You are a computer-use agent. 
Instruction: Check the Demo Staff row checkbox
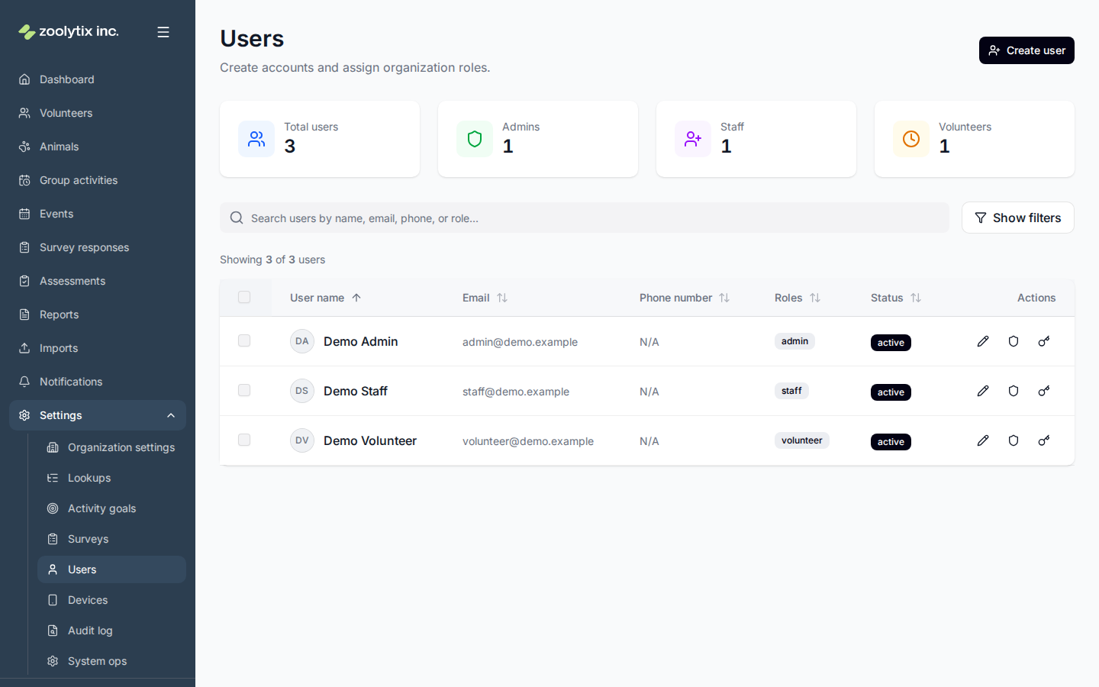pyautogui.click(x=244, y=390)
